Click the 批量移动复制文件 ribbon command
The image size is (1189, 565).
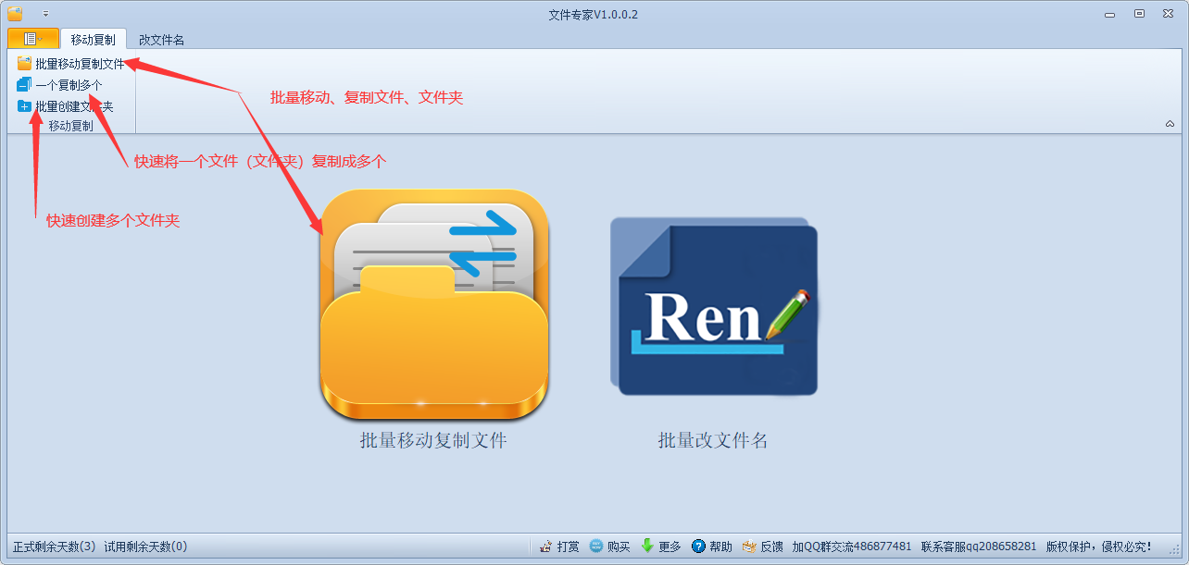point(70,64)
